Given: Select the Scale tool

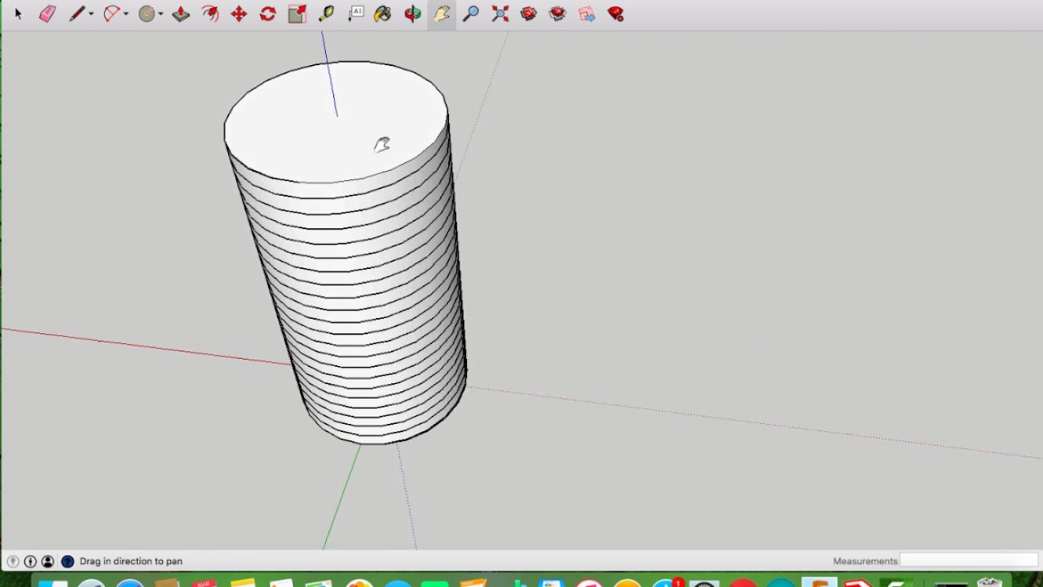Looking at the screenshot, I should [x=297, y=14].
